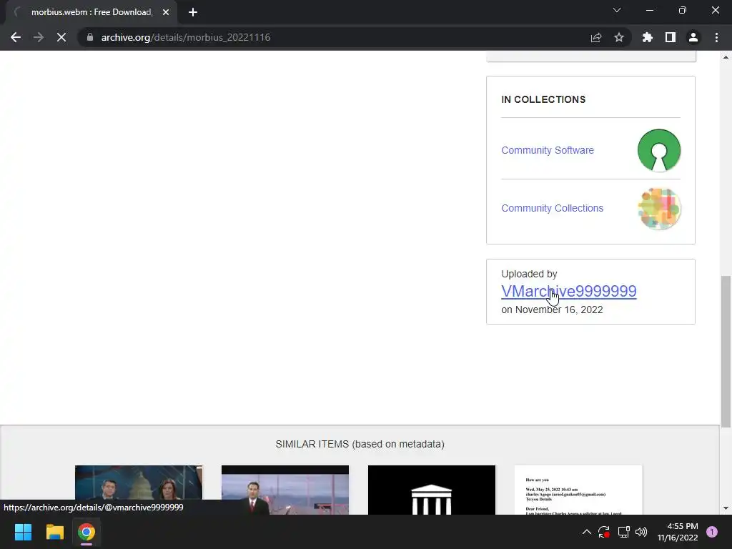Open the clock showing 4:55 PM

tap(678, 532)
